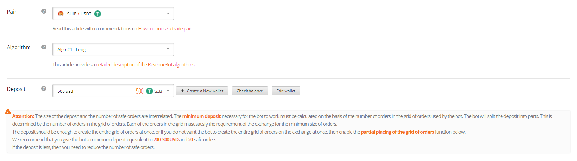Click the orange Attention warning icon
This screenshot has height=161, width=577.
8,112
